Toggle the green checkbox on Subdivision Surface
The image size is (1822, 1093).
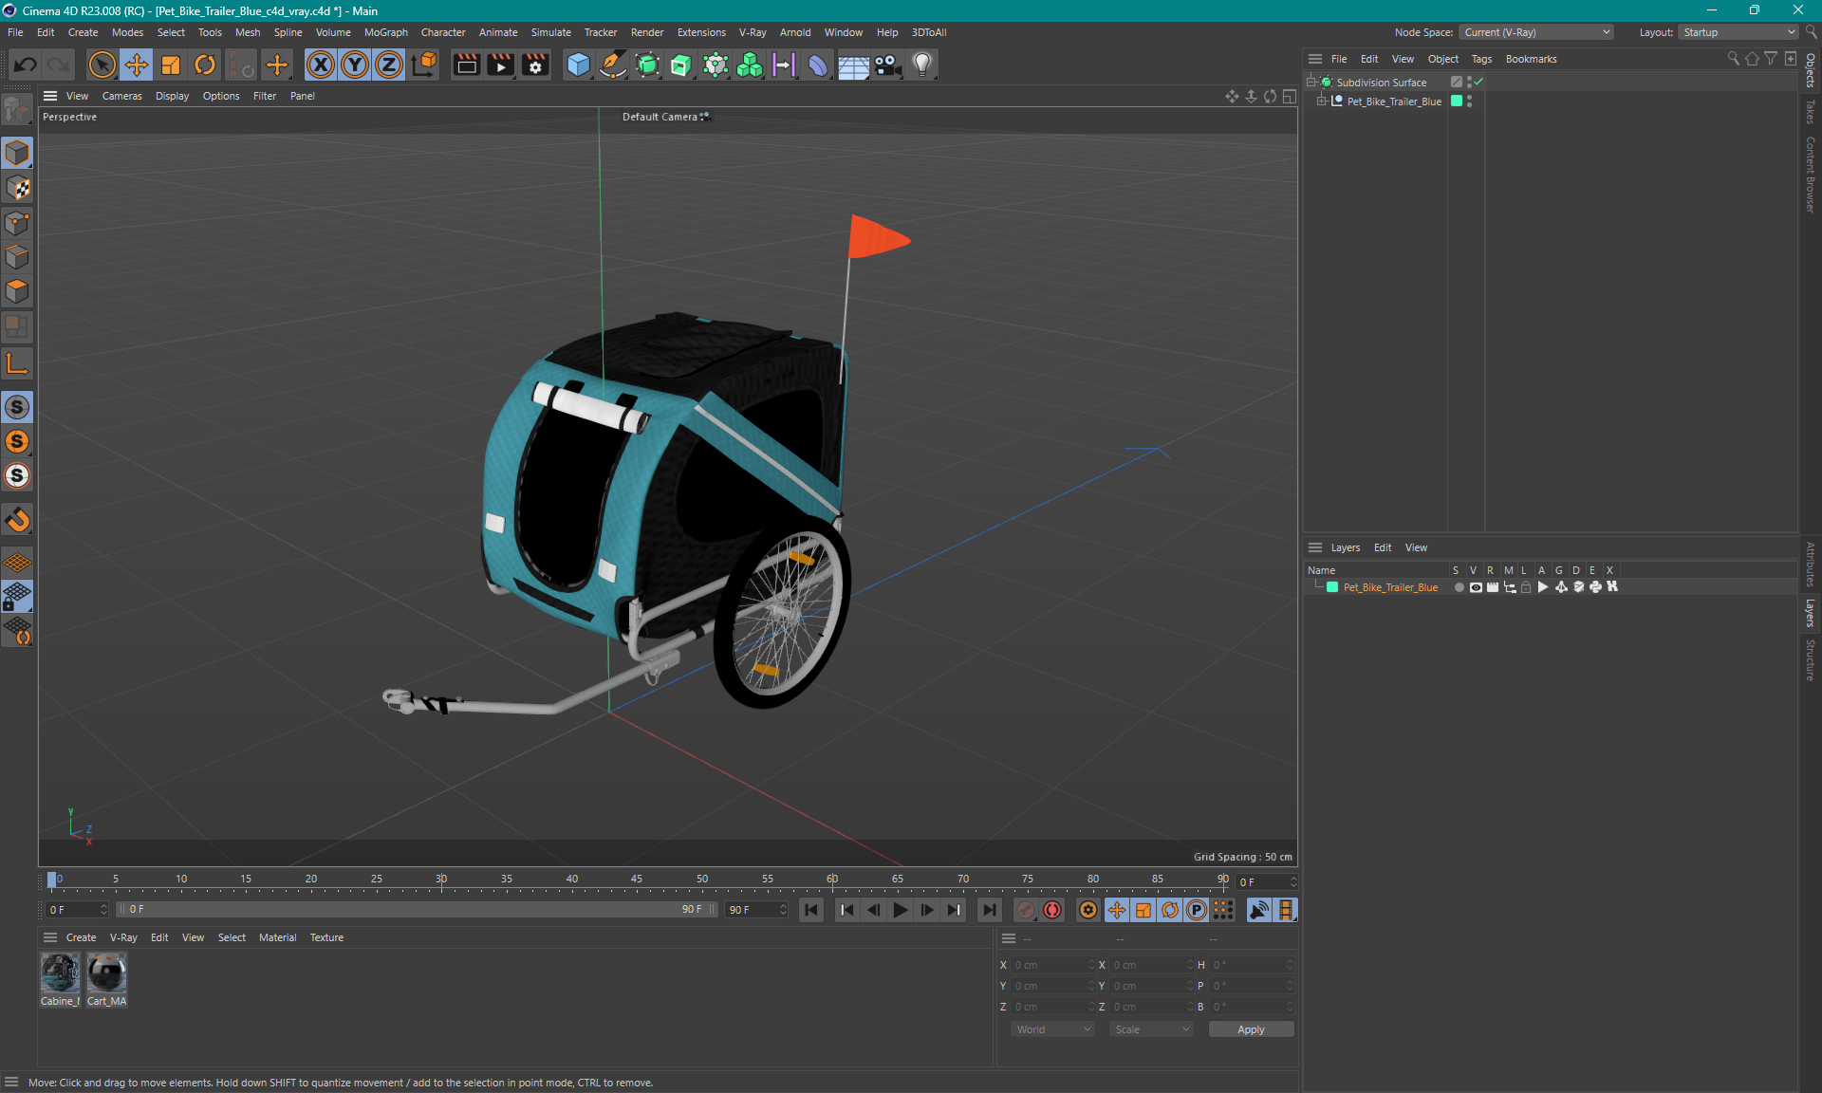pyautogui.click(x=1479, y=82)
